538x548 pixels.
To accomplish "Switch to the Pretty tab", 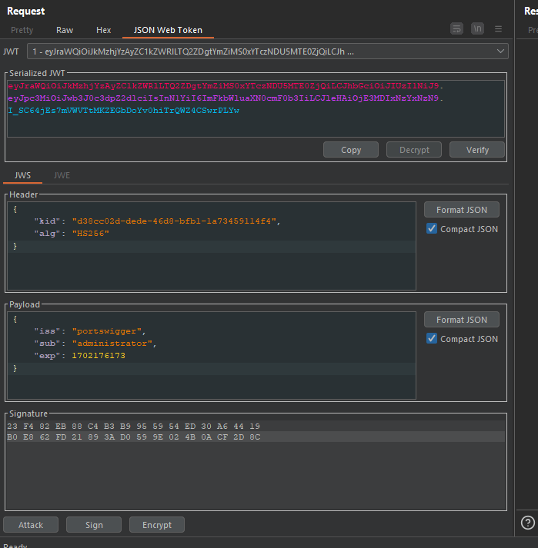I will [x=22, y=30].
